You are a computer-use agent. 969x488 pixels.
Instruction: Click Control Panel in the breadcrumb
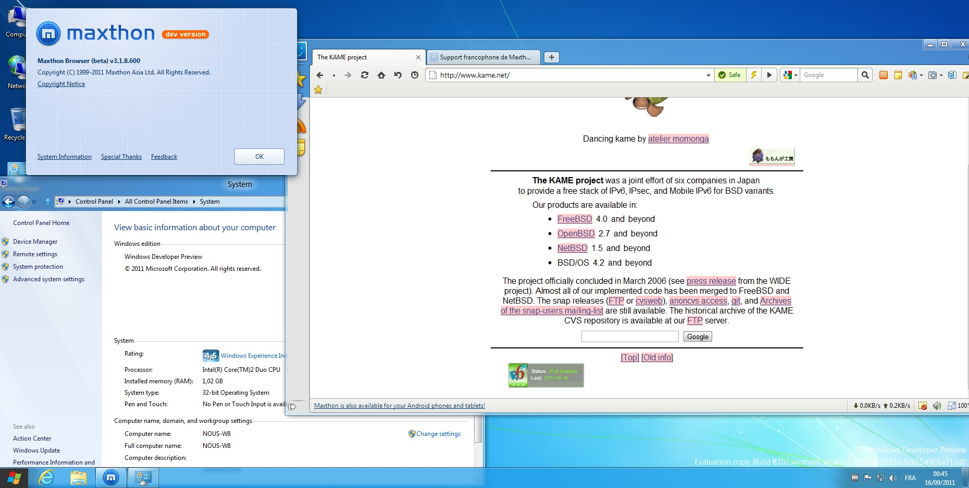pos(94,202)
